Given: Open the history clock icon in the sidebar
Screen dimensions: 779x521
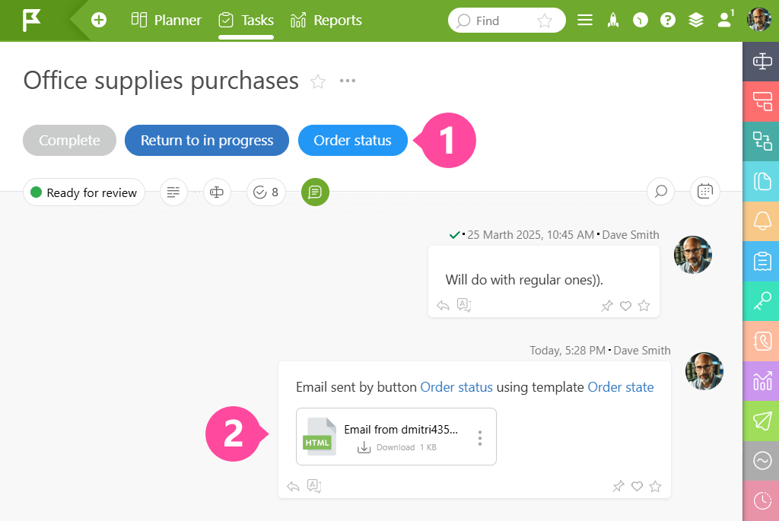Looking at the screenshot, I should [761, 500].
